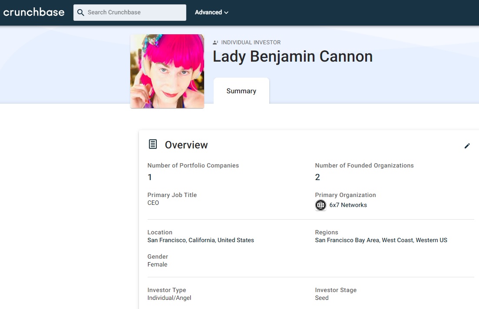This screenshot has height=309, width=479.
Task: Click the Seed investor stage value
Action: tap(322, 298)
